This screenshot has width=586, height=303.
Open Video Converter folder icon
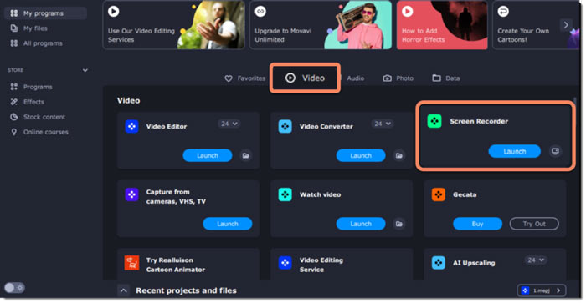(399, 155)
